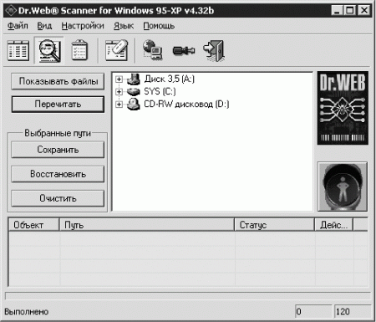376x322 pixels.
Task: Click the traffic light start-scan figure
Action: point(343,187)
